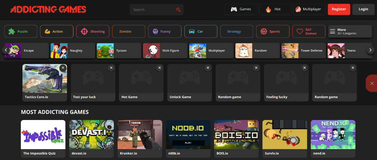This screenshot has height=160, width=377.
Task: Click the basketball Sports icon
Action: 264,31
